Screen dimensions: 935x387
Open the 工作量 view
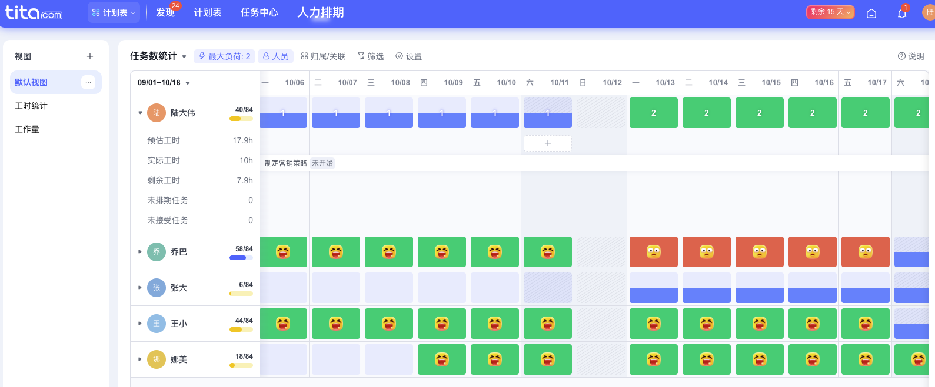27,129
